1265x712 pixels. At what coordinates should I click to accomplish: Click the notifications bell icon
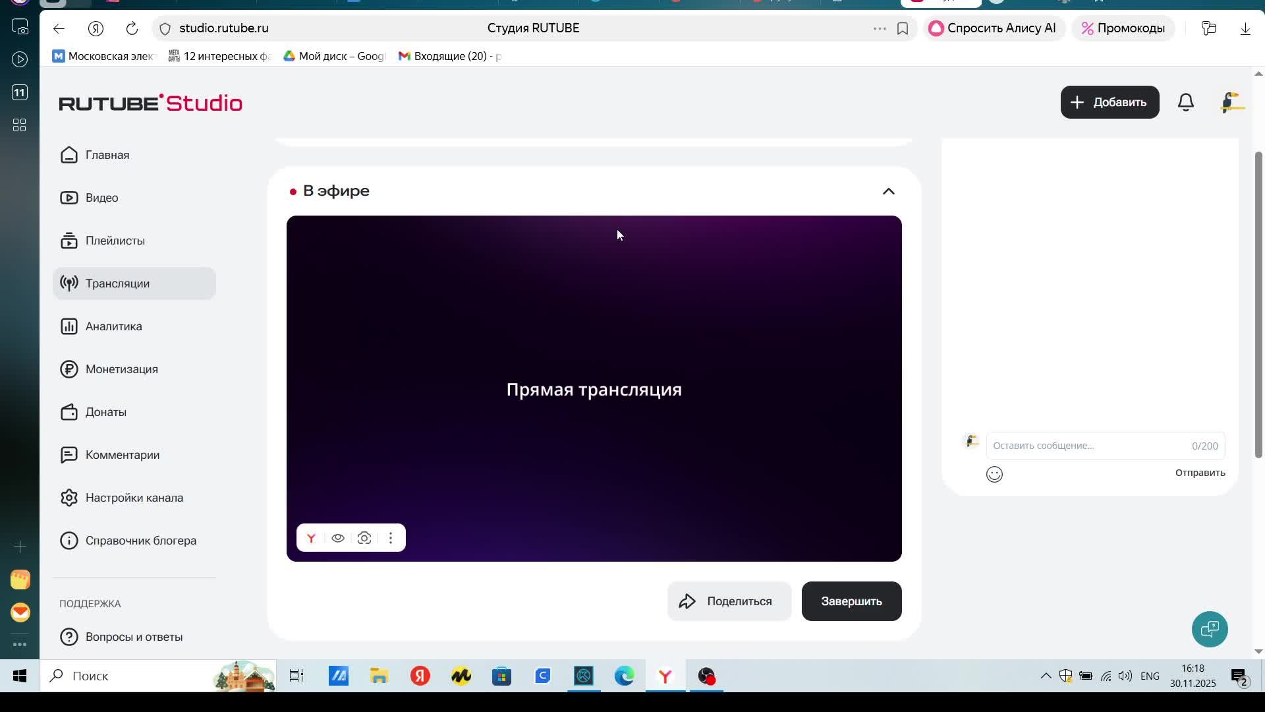tap(1186, 102)
